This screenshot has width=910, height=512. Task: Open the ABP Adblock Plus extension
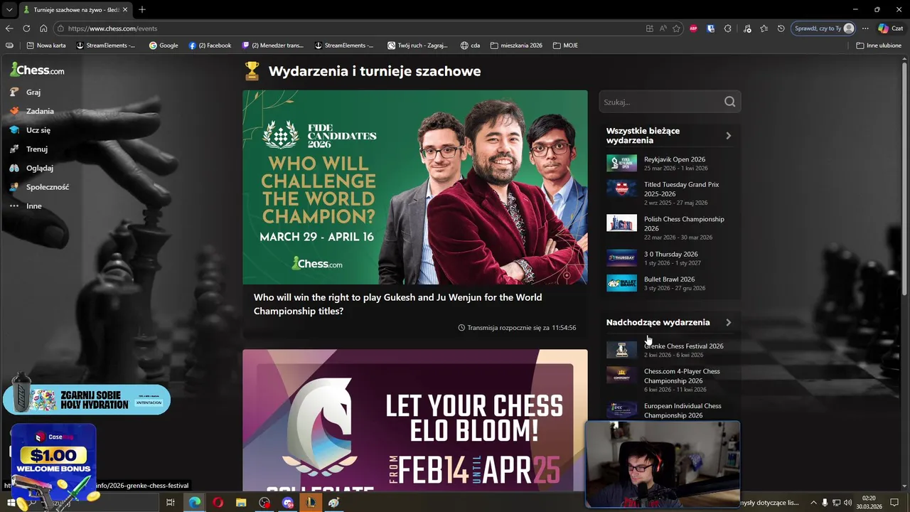693,28
